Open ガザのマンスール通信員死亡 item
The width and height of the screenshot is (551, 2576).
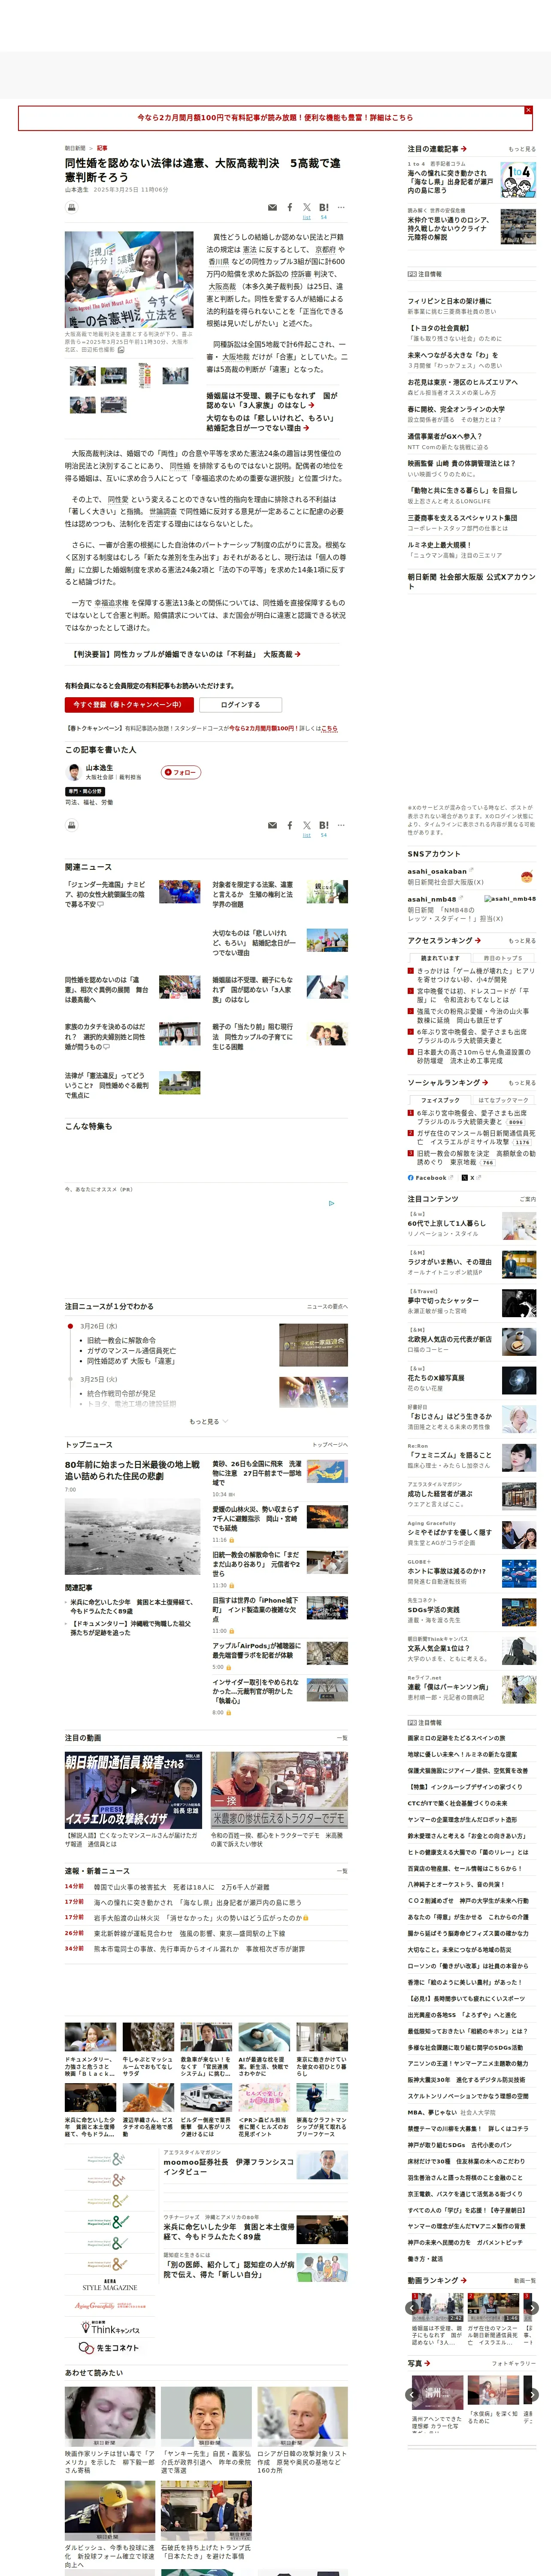133,1351
